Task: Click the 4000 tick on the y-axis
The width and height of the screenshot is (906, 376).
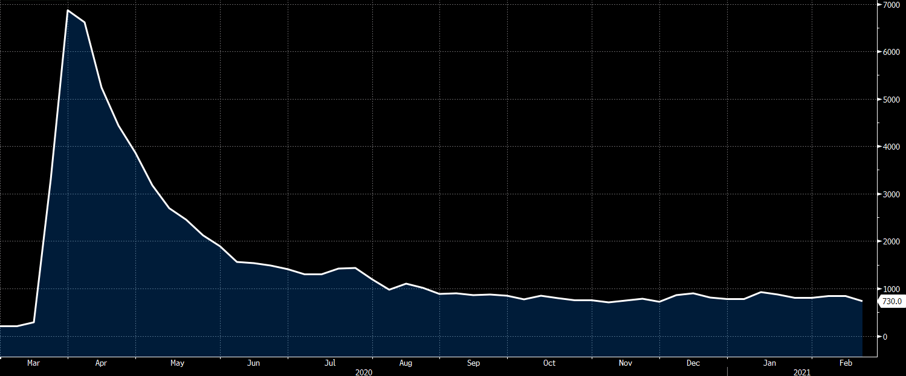Action: coord(891,147)
